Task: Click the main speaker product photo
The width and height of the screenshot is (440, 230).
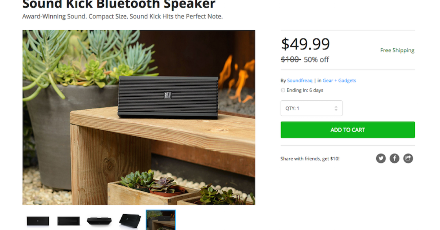Action: [139, 118]
